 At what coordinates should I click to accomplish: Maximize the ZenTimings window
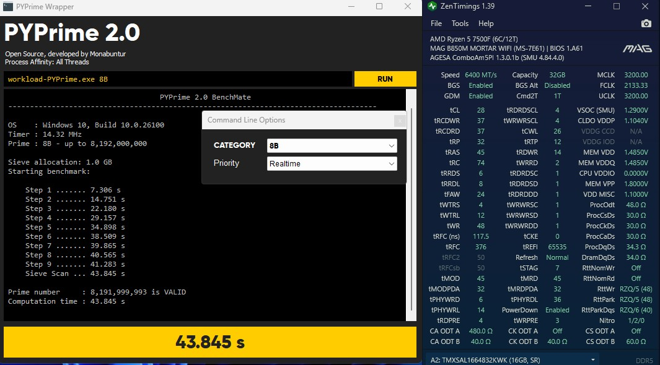[x=616, y=6]
